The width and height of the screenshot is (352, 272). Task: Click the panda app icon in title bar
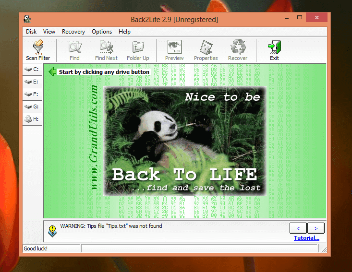click(x=27, y=19)
